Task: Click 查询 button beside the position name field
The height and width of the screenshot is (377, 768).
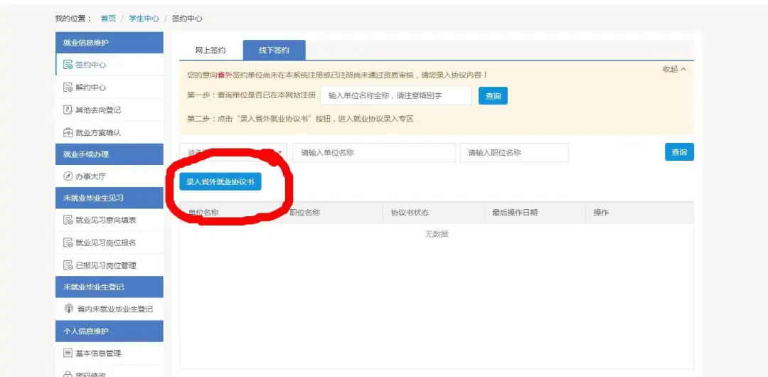Action: [679, 152]
